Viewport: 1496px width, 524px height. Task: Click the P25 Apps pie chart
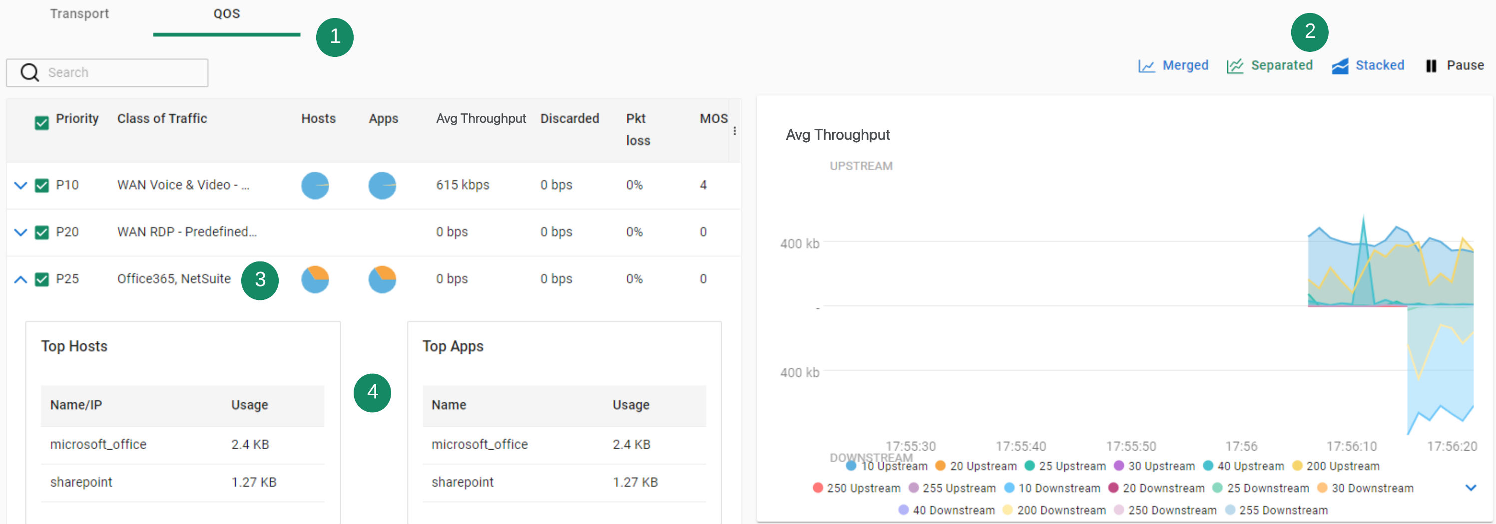pos(382,279)
